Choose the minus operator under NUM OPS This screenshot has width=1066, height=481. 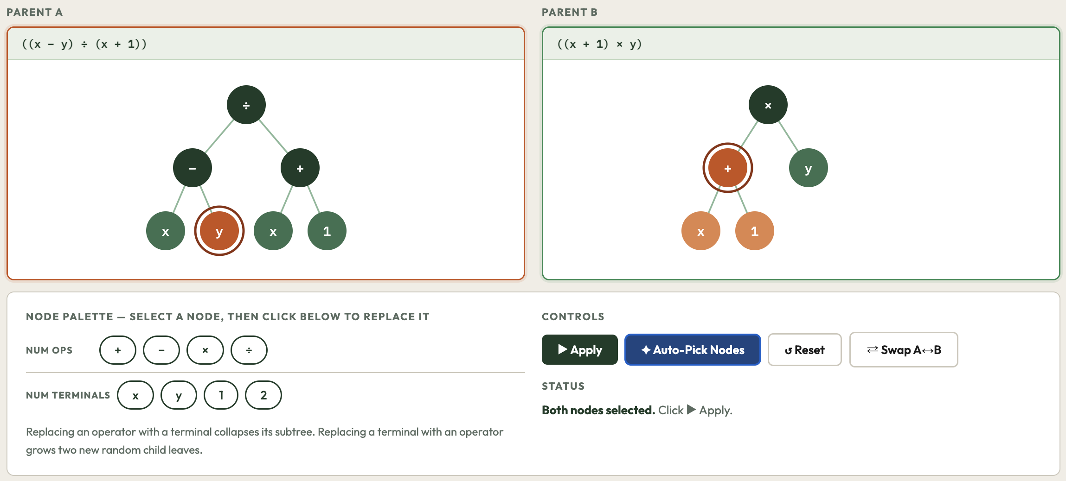pos(161,350)
